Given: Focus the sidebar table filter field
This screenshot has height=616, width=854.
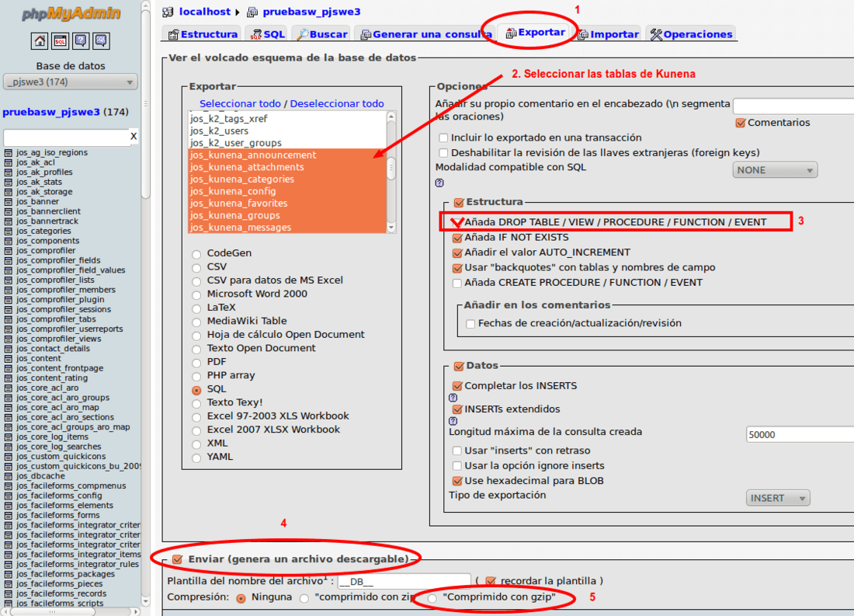Looking at the screenshot, I should tap(66, 137).
